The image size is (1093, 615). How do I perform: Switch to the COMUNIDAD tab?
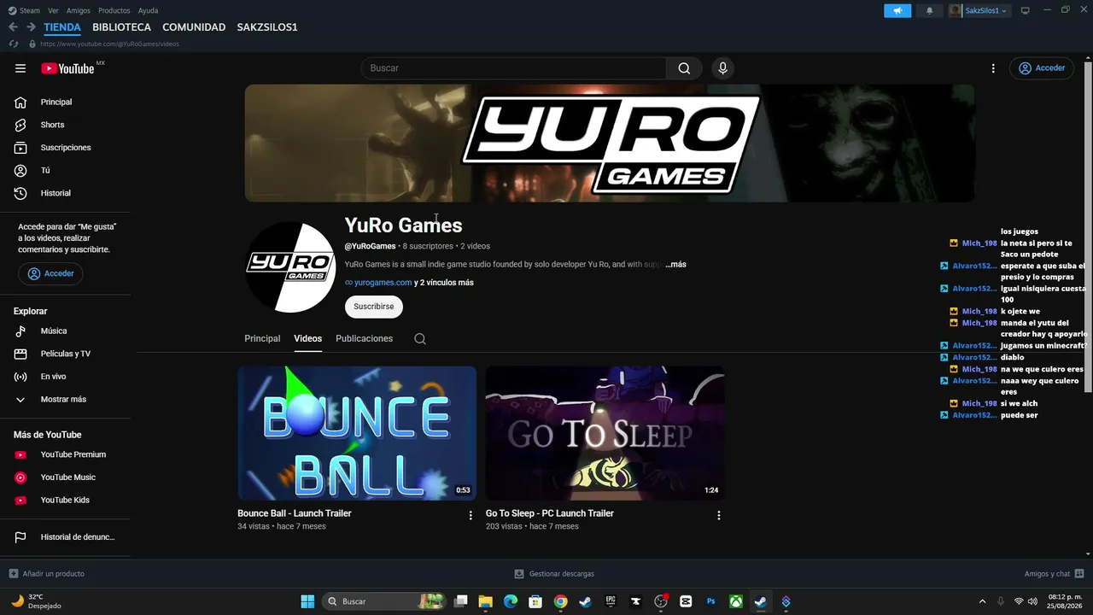click(194, 27)
